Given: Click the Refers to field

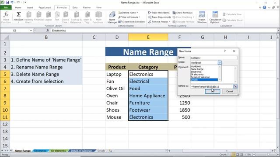Looking at the screenshot, I should [x=212, y=86].
